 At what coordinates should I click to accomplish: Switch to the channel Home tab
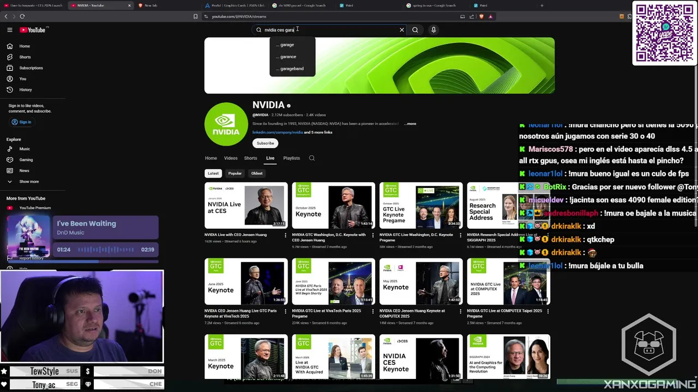(211, 158)
